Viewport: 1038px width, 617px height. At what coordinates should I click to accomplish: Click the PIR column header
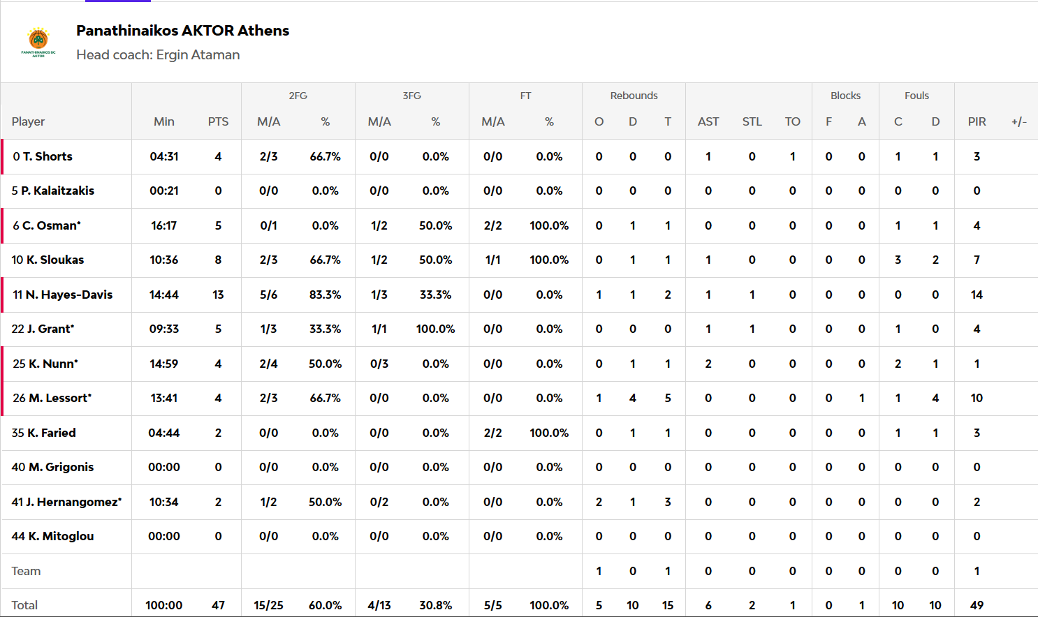point(977,121)
